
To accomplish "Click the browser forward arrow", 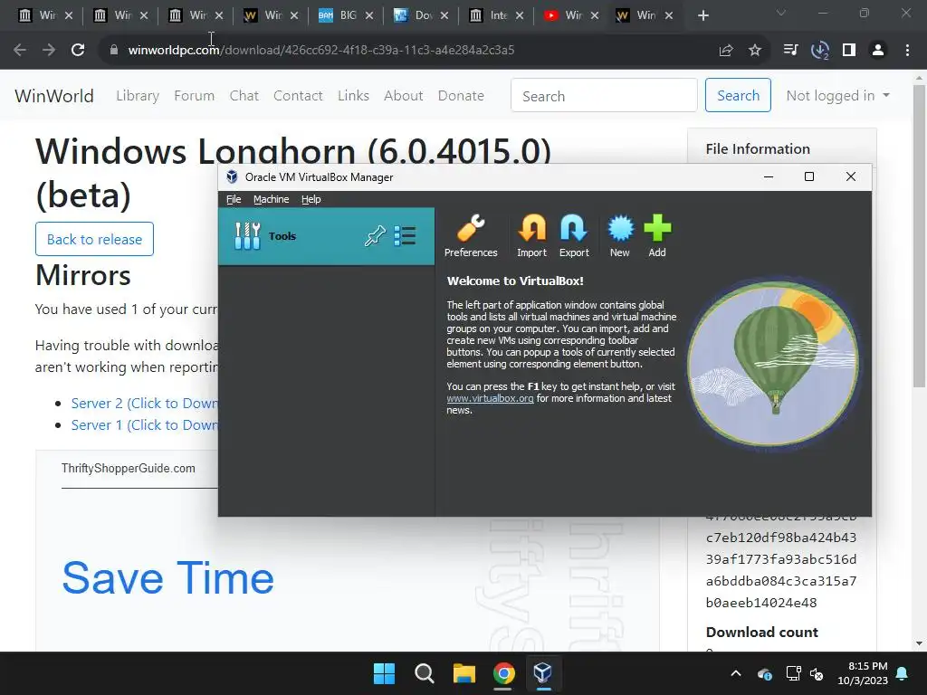I will pos(49,51).
